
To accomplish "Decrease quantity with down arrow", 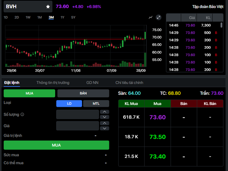I will coord(104,117).
